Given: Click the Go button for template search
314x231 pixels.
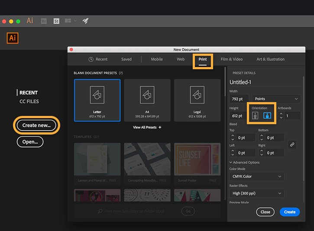Looking at the screenshot, I should (x=188, y=211).
